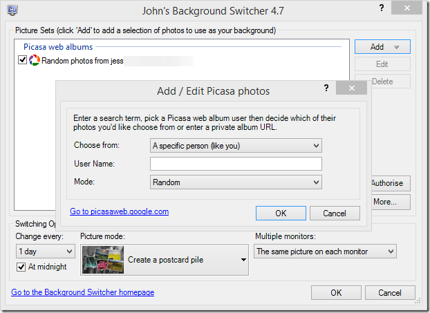430x313 pixels.
Task: Click the Picasa logo beside Random photos
Action: tap(35, 60)
